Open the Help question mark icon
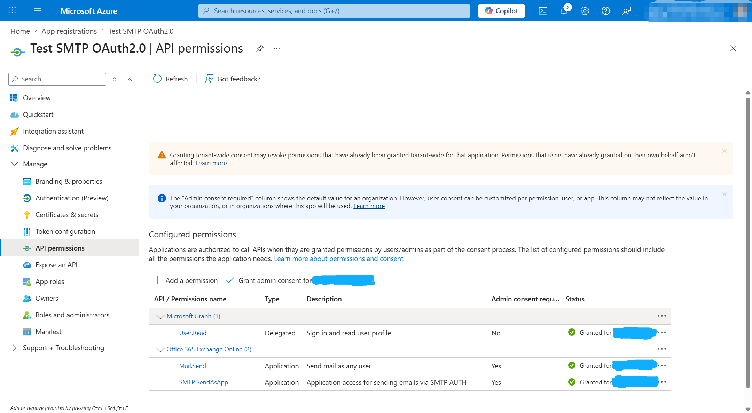752x413 pixels. pyautogui.click(x=606, y=11)
